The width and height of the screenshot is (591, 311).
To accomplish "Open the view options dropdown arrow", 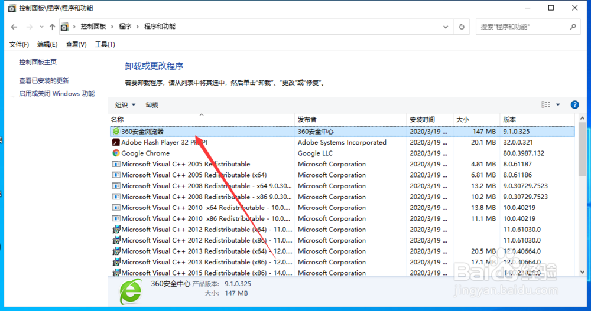I will (558, 104).
